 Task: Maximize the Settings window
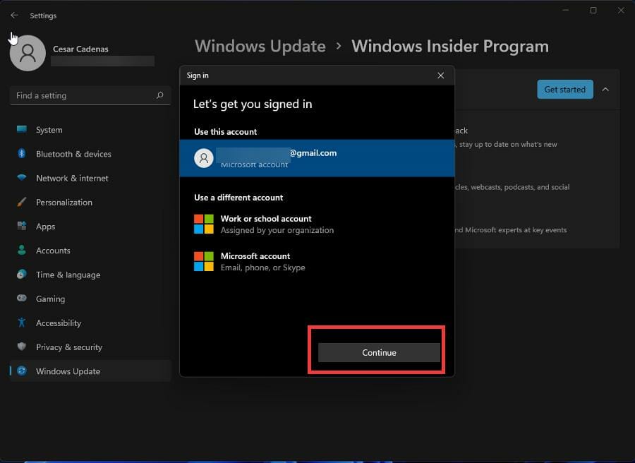pos(593,11)
